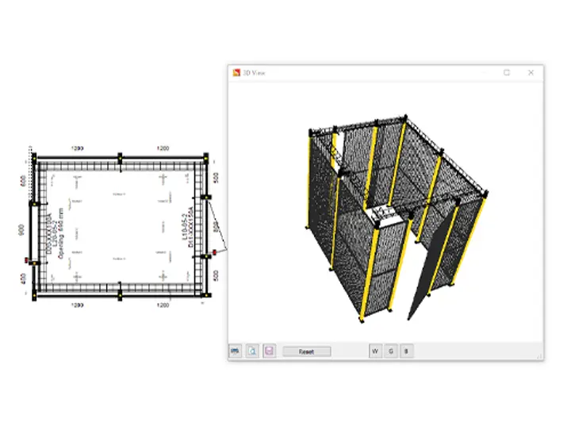Switch to grey background using G button
Screen dimensions: 571x434
pyautogui.click(x=390, y=351)
